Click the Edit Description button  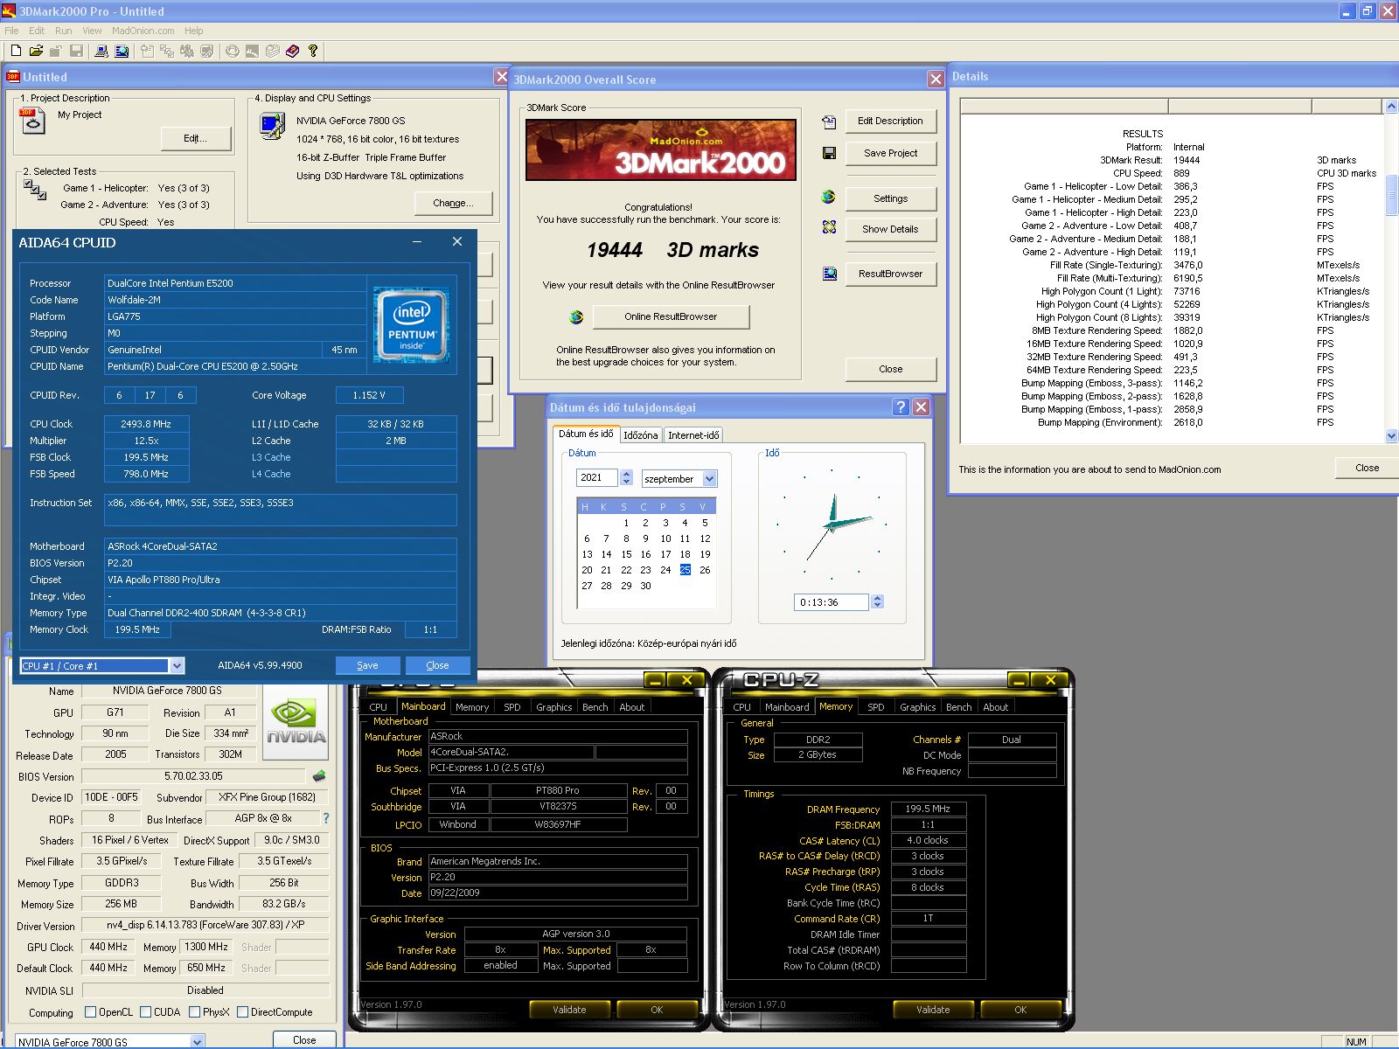click(890, 121)
